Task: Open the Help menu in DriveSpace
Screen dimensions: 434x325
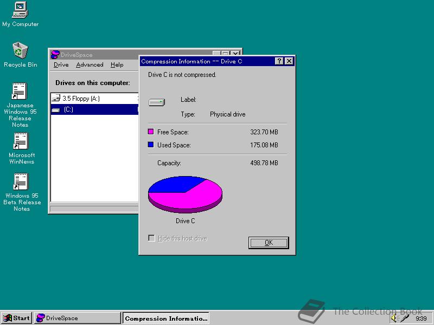Action: (117, 64)
